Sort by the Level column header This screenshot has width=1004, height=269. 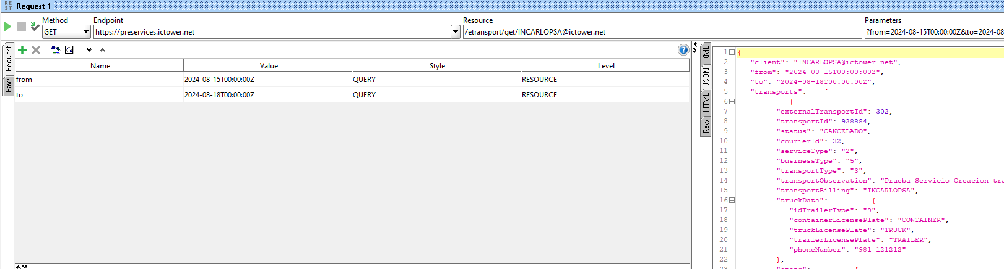605,65
